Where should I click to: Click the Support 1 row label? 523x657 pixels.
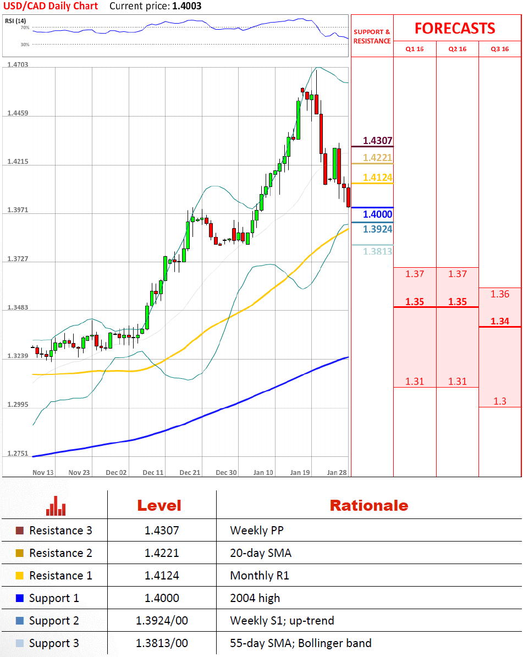pos(54,598)
